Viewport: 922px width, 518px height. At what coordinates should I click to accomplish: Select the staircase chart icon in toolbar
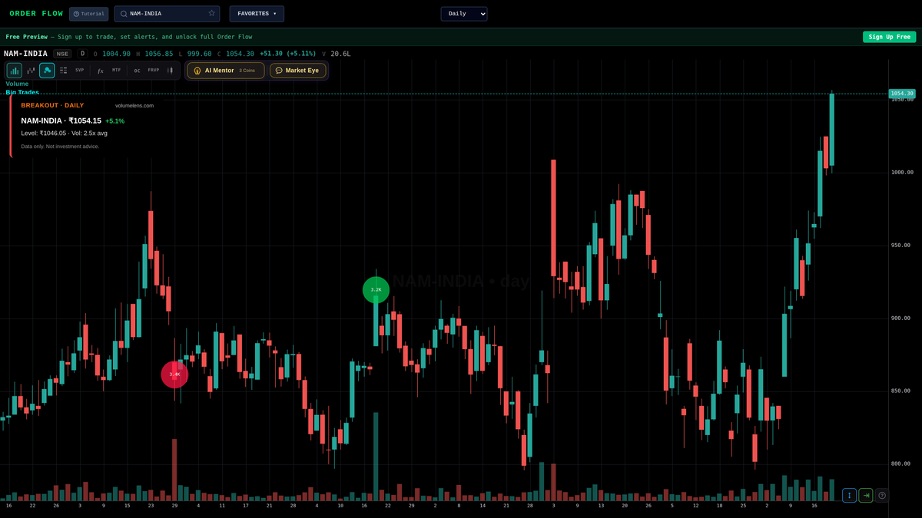[x=31, y=71]
